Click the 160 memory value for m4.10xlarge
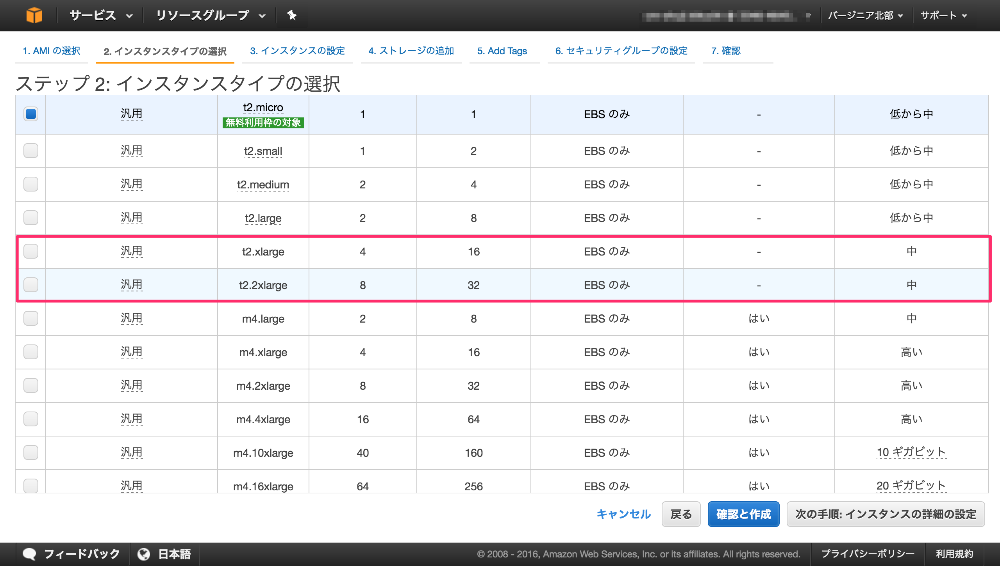This screenshot has height=566, width=1000. pos(473,453)
